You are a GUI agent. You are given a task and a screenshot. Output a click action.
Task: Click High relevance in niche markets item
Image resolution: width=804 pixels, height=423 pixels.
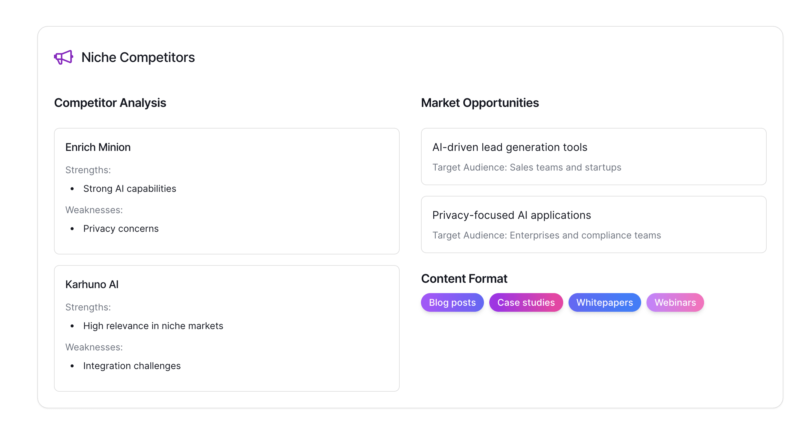click(x=153, y=326)
